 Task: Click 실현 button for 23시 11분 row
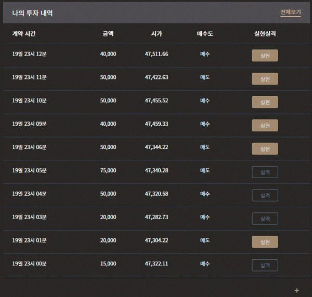tap(265, 79)
